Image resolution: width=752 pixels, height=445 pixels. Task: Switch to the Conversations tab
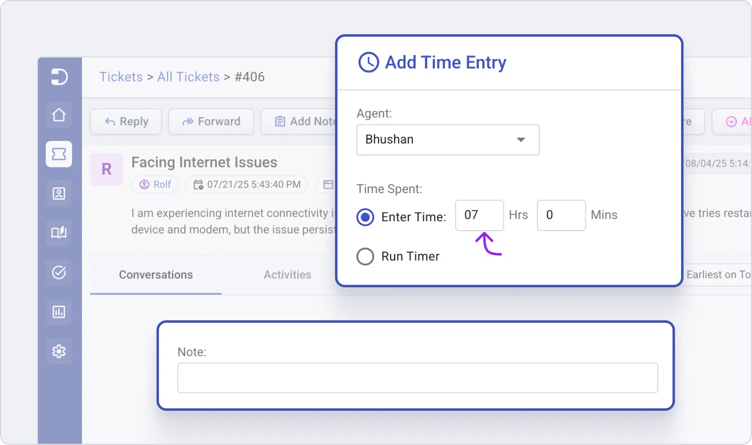point(156,275)
